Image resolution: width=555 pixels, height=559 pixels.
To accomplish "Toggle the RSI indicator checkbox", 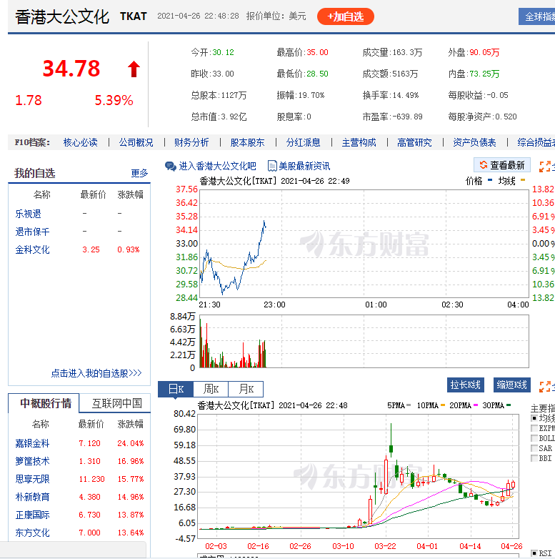I will coord(534,553).
